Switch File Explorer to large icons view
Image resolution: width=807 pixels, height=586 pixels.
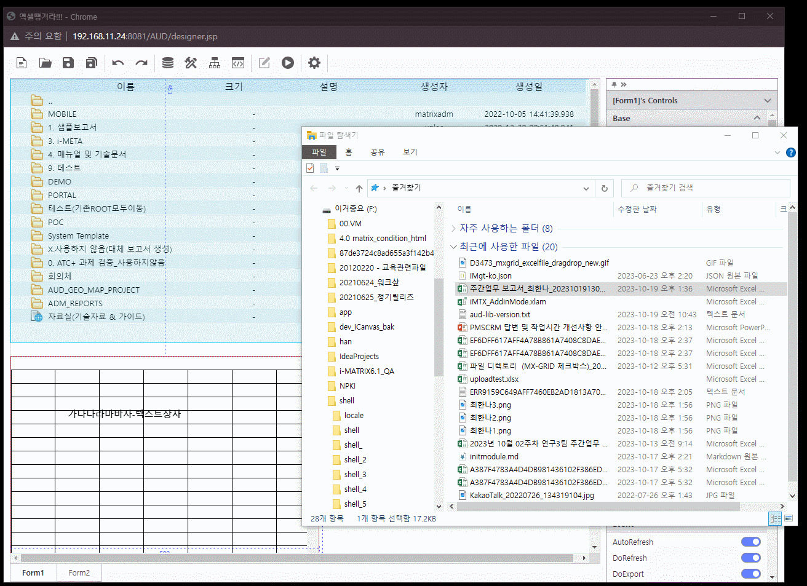(x=789, y=518)
